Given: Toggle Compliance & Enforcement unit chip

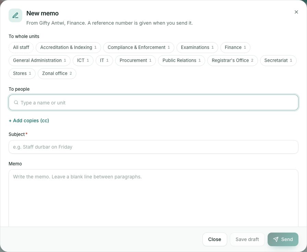Looking at the screenshot, I should [x=139, y=48].
